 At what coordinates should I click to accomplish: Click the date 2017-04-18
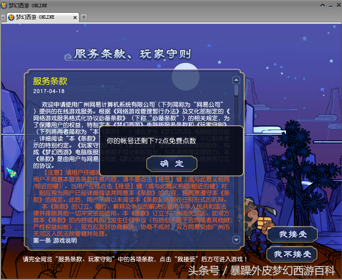coord(49,91)
